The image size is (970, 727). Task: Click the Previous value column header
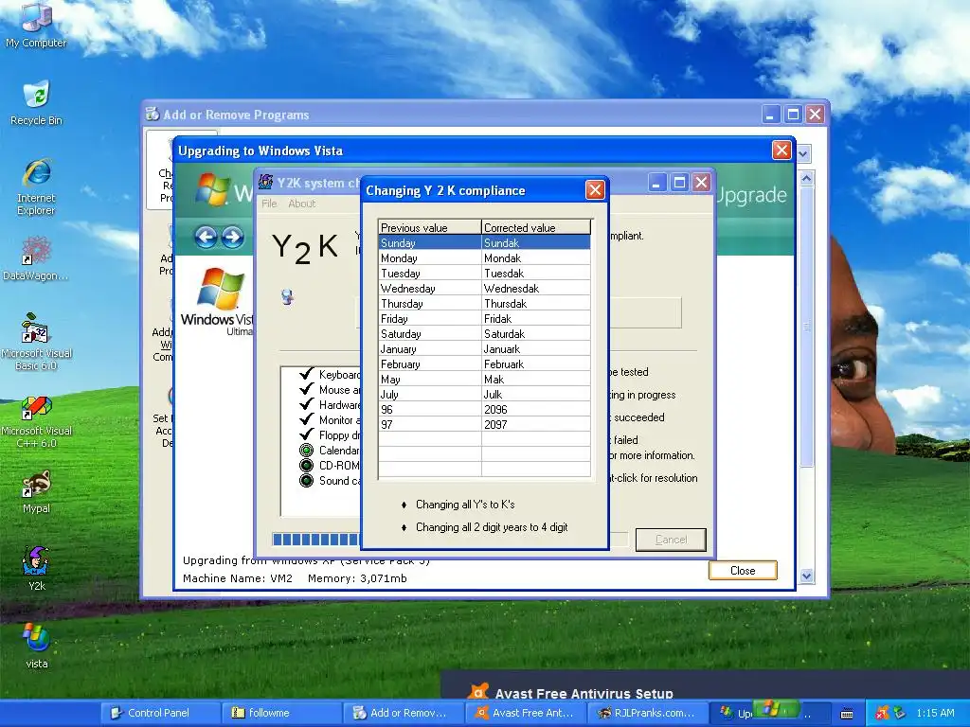point(429,227)
